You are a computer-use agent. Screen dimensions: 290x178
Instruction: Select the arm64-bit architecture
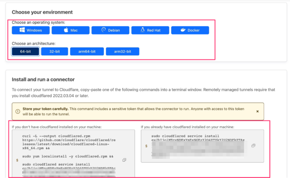[87, 52]
